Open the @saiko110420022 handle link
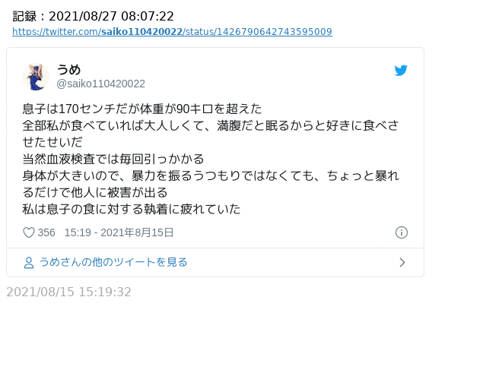 pyautogui.click(x=101, y=84)
